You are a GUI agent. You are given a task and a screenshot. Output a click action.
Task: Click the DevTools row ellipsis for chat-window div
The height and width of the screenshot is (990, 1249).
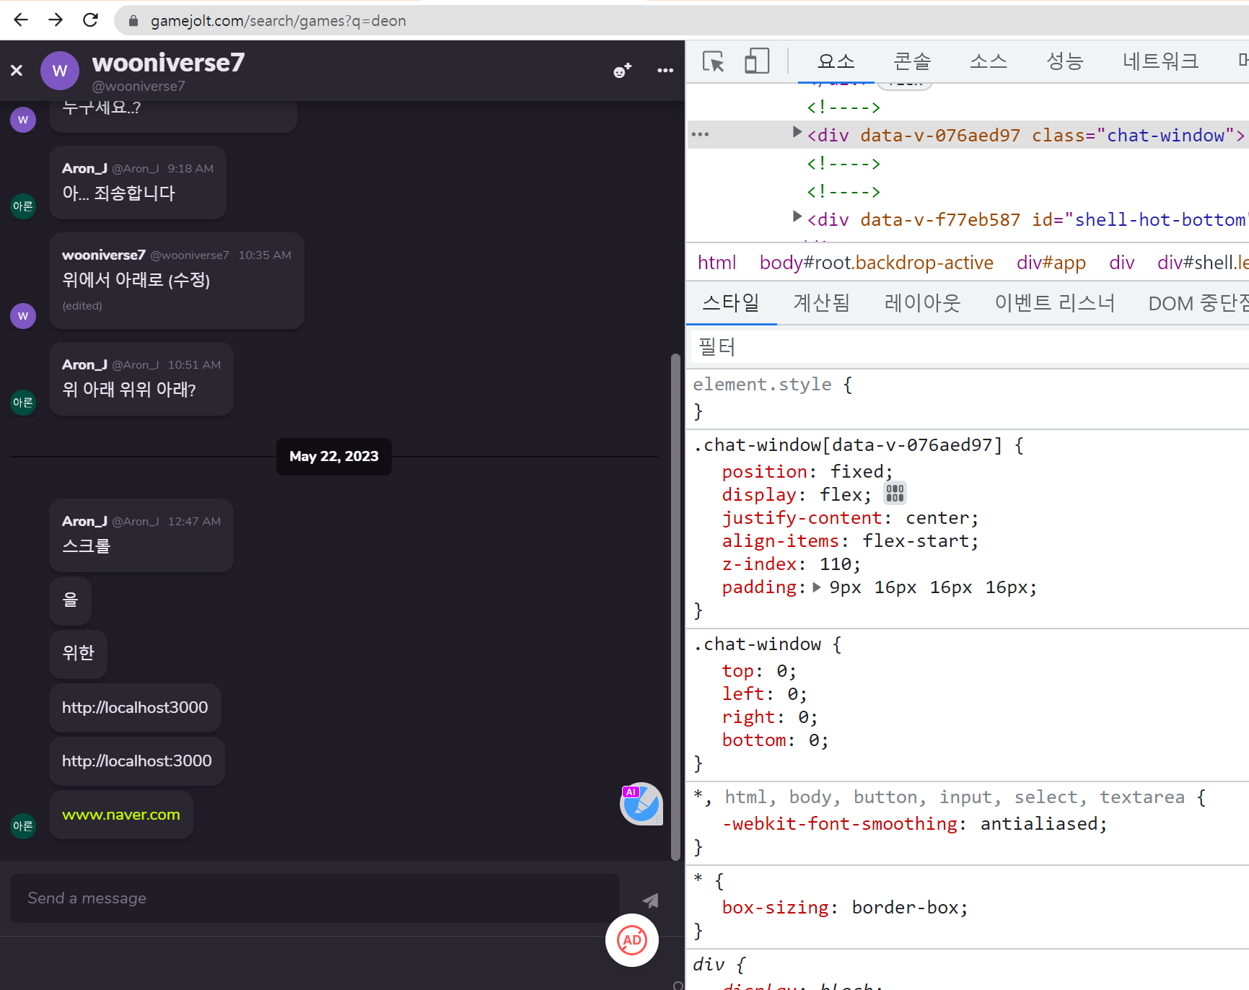tap(700, 134)
